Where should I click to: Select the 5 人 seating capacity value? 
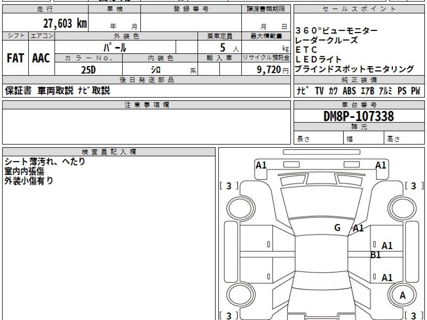tap(229, 47)
